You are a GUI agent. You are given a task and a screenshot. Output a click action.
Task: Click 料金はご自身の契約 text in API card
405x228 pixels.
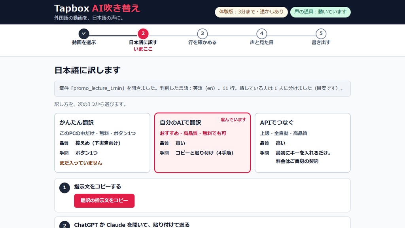click(297, 161)
